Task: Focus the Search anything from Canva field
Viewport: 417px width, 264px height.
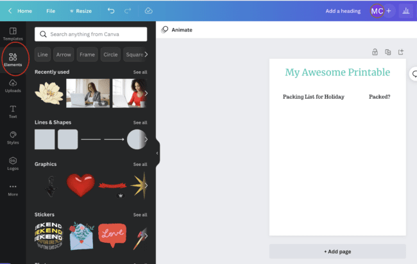Action: 90,34
